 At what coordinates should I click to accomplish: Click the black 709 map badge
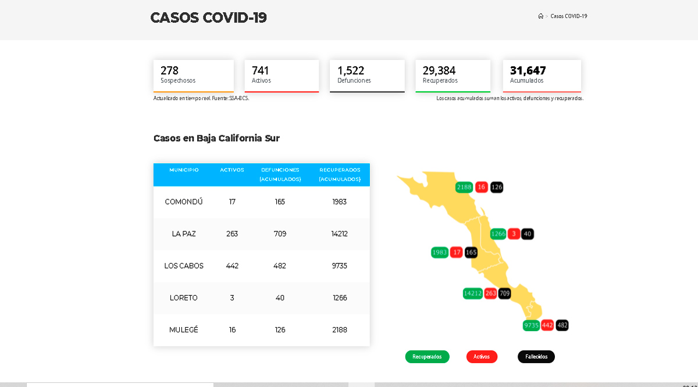pyautogui.click(x=505, y=293)
